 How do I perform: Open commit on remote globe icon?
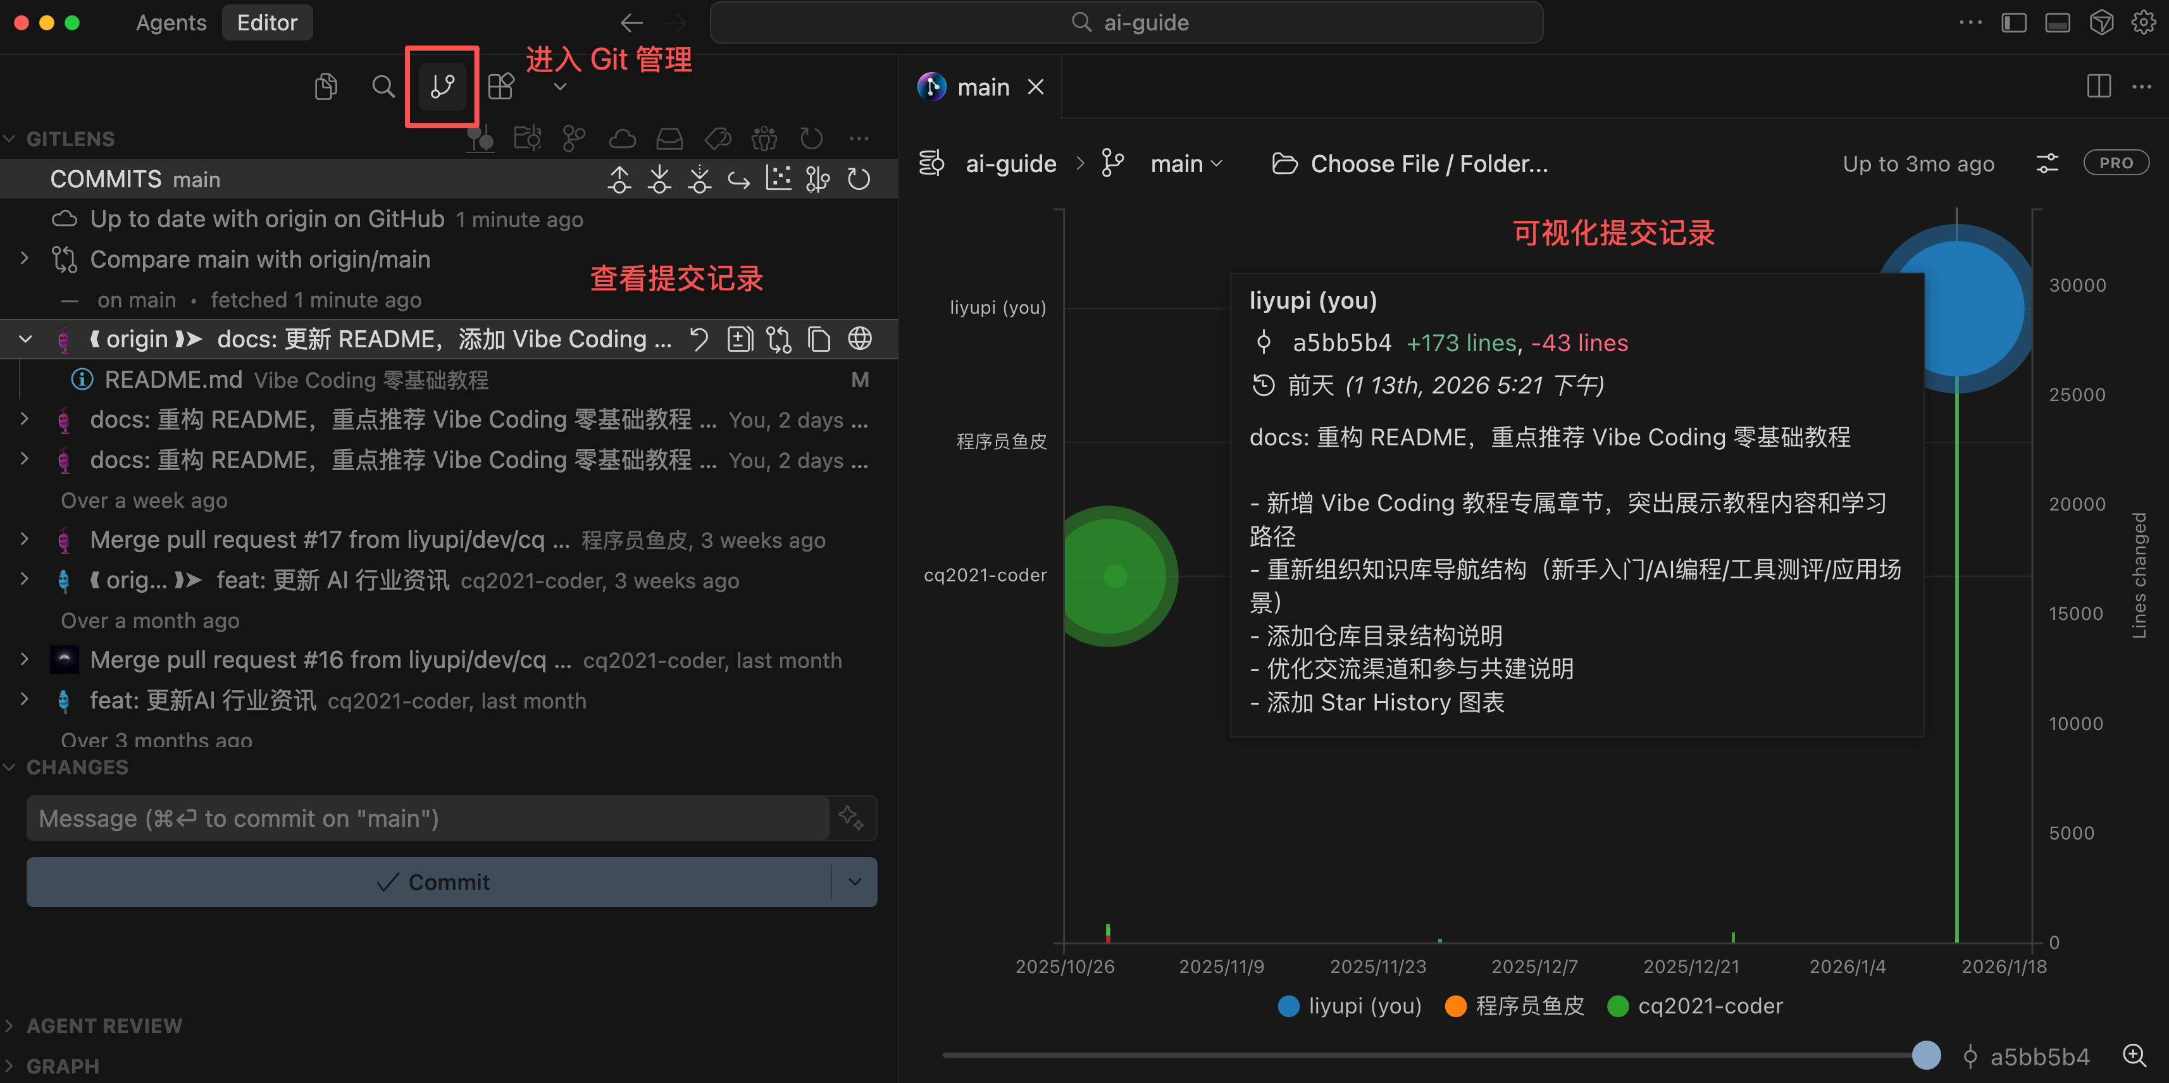pos(860,339)
